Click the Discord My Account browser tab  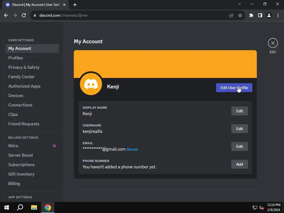pos(35,5)
